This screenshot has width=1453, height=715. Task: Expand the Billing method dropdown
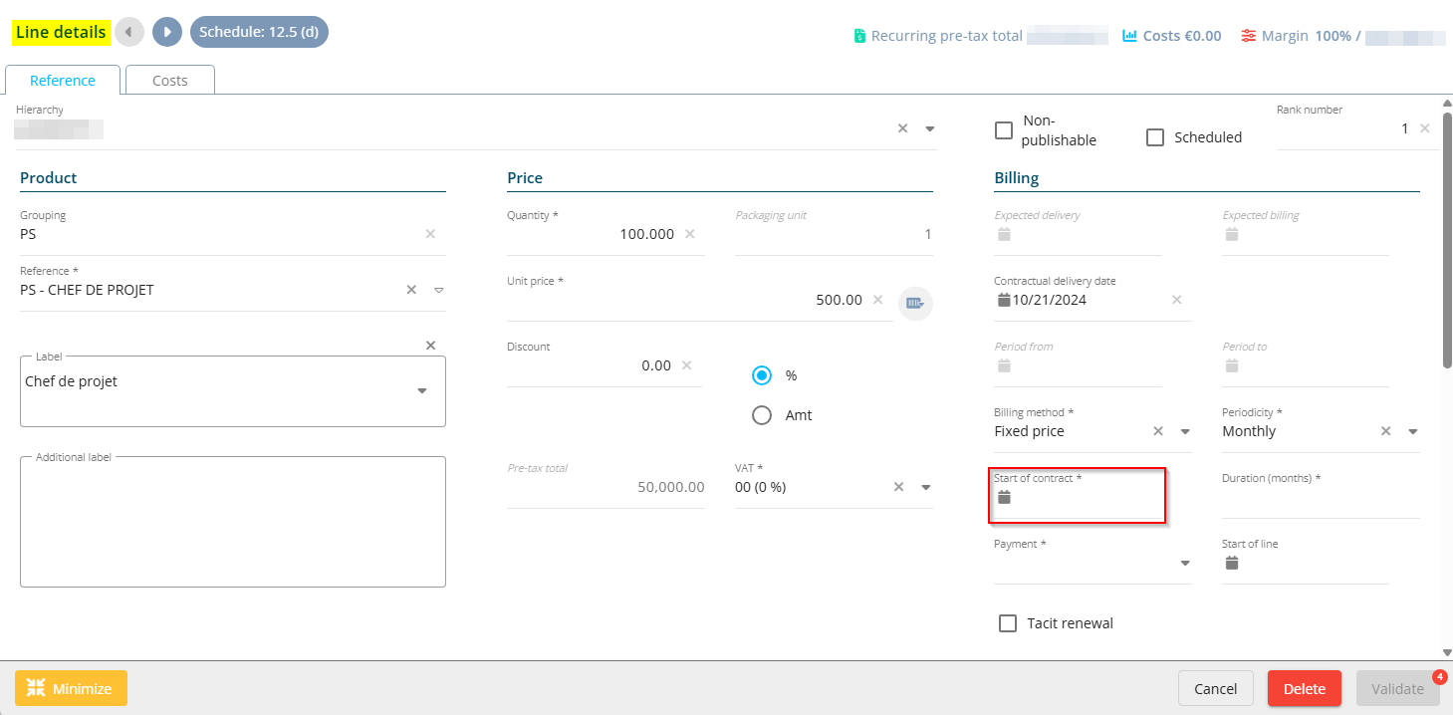(x=1185, y=432)
